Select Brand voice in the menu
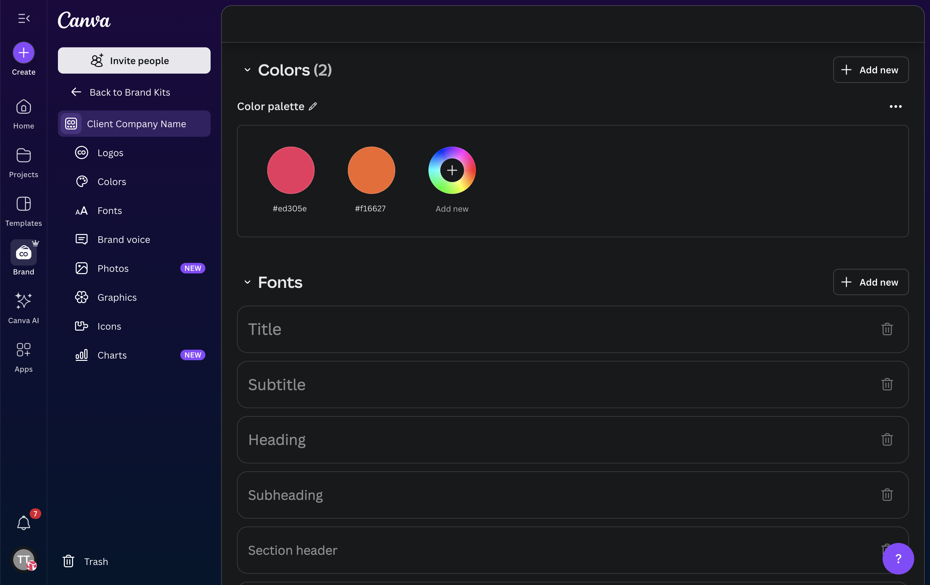This screenshot has height=585, width=930. pyautogui.click(x=134, y=240)
